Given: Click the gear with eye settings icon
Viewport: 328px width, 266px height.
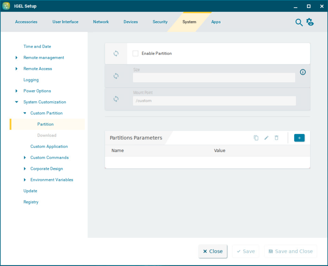Looking at the screenshot, I should [x=310, y=22].
